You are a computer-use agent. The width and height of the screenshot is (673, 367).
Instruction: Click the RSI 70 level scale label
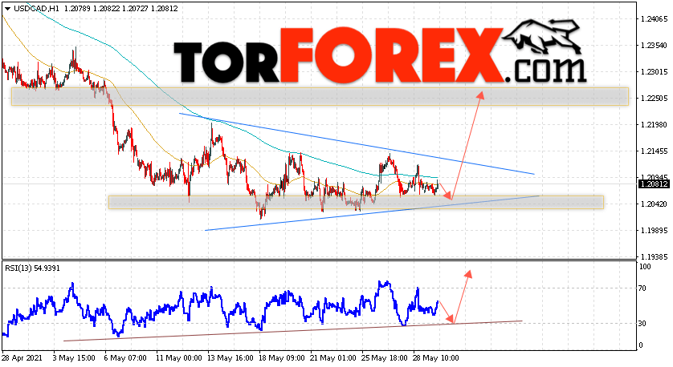pyautogui.click(x=642, y=288)
